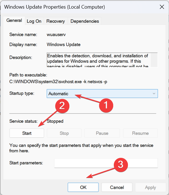This screenshot has height=195, width=169.
Task: Click the Pause service button
Action: [x=102, y=133]
